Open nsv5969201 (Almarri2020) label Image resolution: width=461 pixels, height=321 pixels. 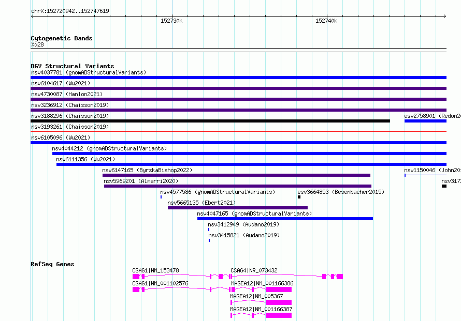[141, 181]
